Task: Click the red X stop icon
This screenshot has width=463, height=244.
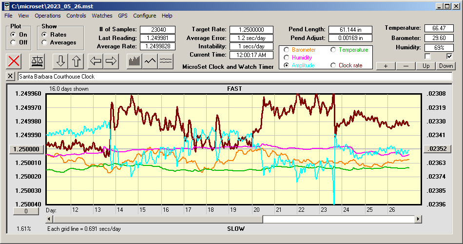Action: coord(14,61)
